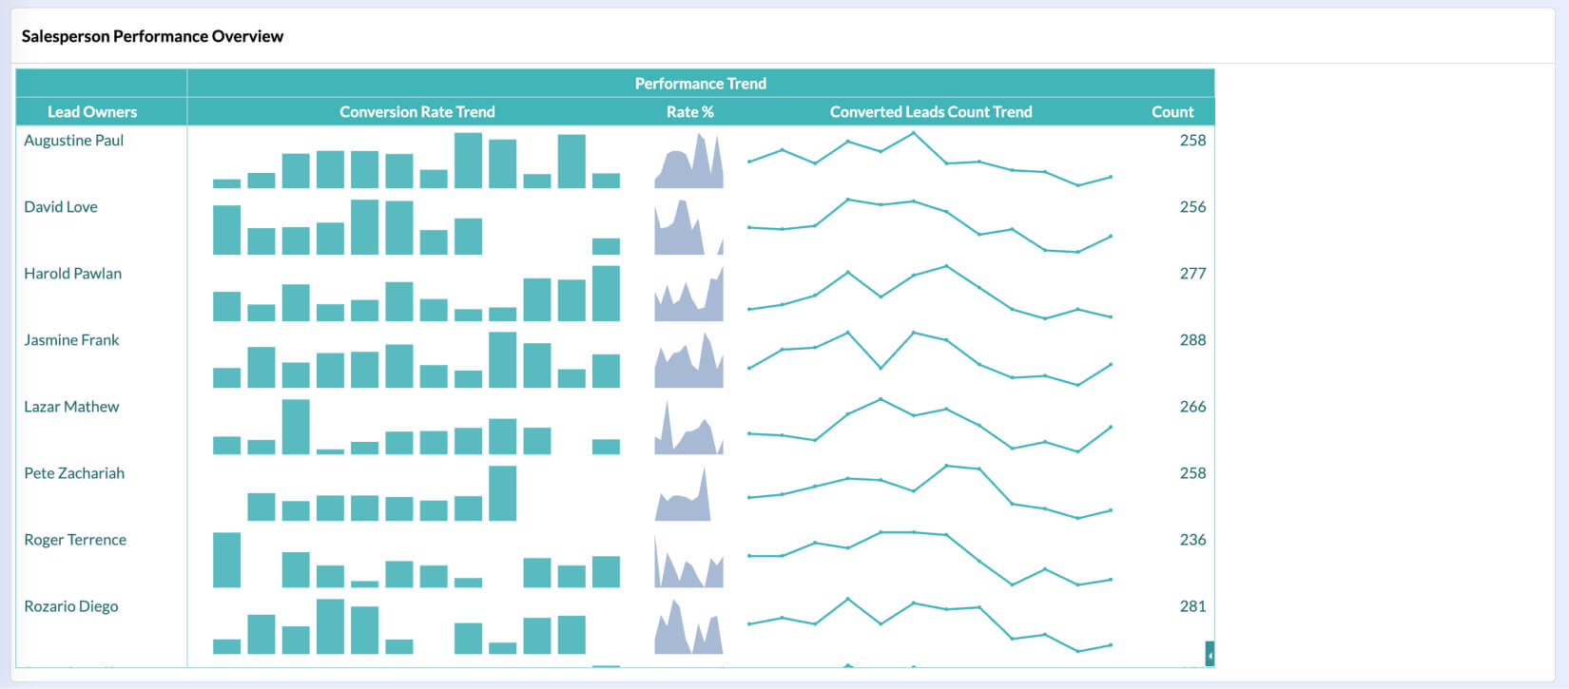
Task: Select lead owner Harold Pawlan
Action: point(73,273)
